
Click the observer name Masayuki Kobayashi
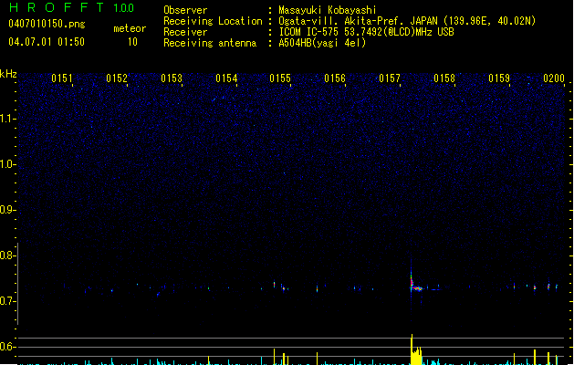coord(328,10)
